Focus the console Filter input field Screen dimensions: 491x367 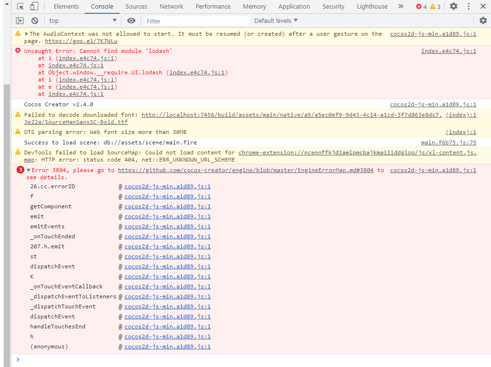(196, 21)
